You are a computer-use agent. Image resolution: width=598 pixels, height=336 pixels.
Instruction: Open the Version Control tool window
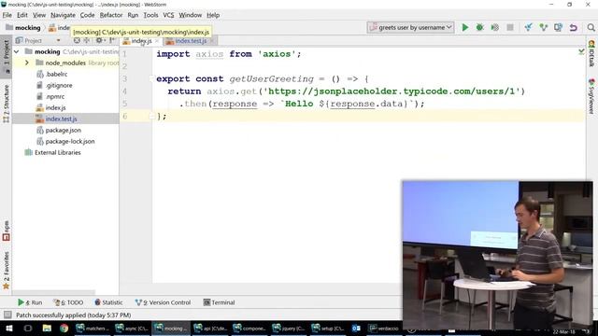163,302
